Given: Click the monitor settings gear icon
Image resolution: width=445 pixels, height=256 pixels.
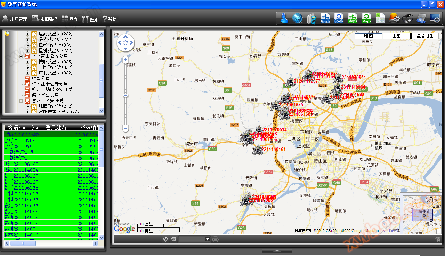Looking at the screenshot, I should tap(435, 18).
